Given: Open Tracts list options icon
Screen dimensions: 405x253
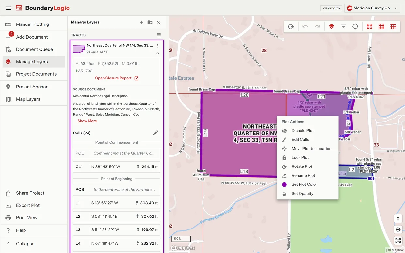Looking at the screenshot, I should coord(159,35).
